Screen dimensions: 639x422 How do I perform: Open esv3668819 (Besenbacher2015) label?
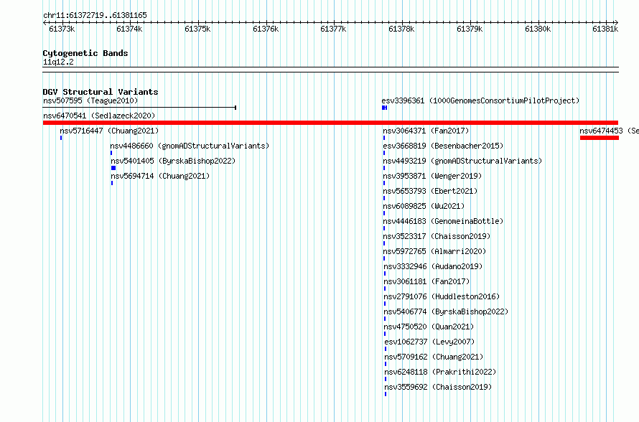[444, 146]
